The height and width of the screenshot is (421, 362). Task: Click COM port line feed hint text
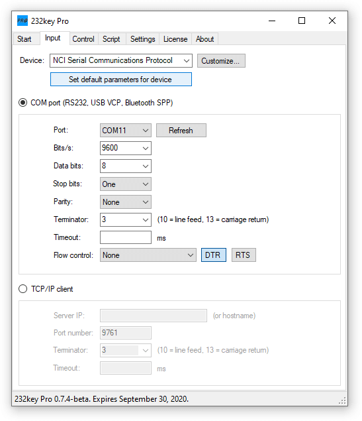(x=213, y=219)
